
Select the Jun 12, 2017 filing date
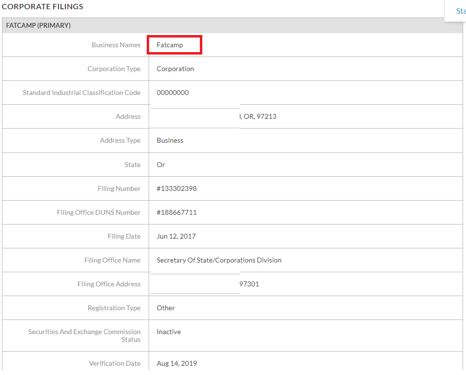(176, 236)
